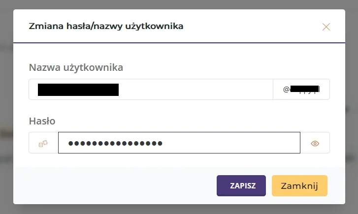Click the dialog title Zmiana hasła/nazwy użytkownika
This screenshot has width=358, height=214.
pos(106,26)
